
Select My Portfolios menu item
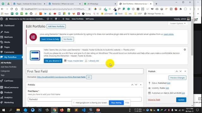[10, 57]
